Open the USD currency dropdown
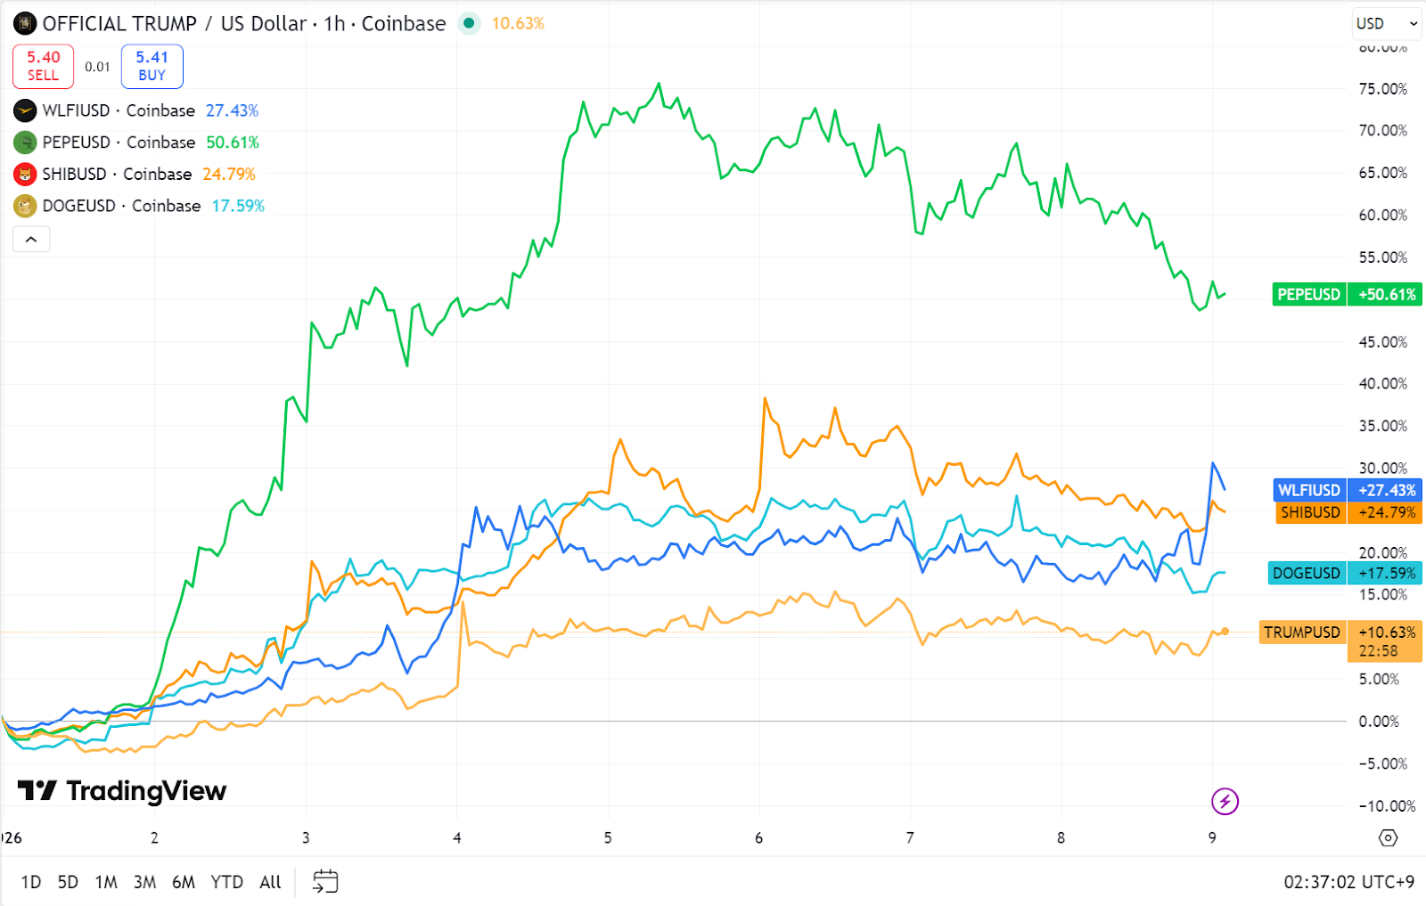This screenshot has height=906, width=1426. point(1386,24)
